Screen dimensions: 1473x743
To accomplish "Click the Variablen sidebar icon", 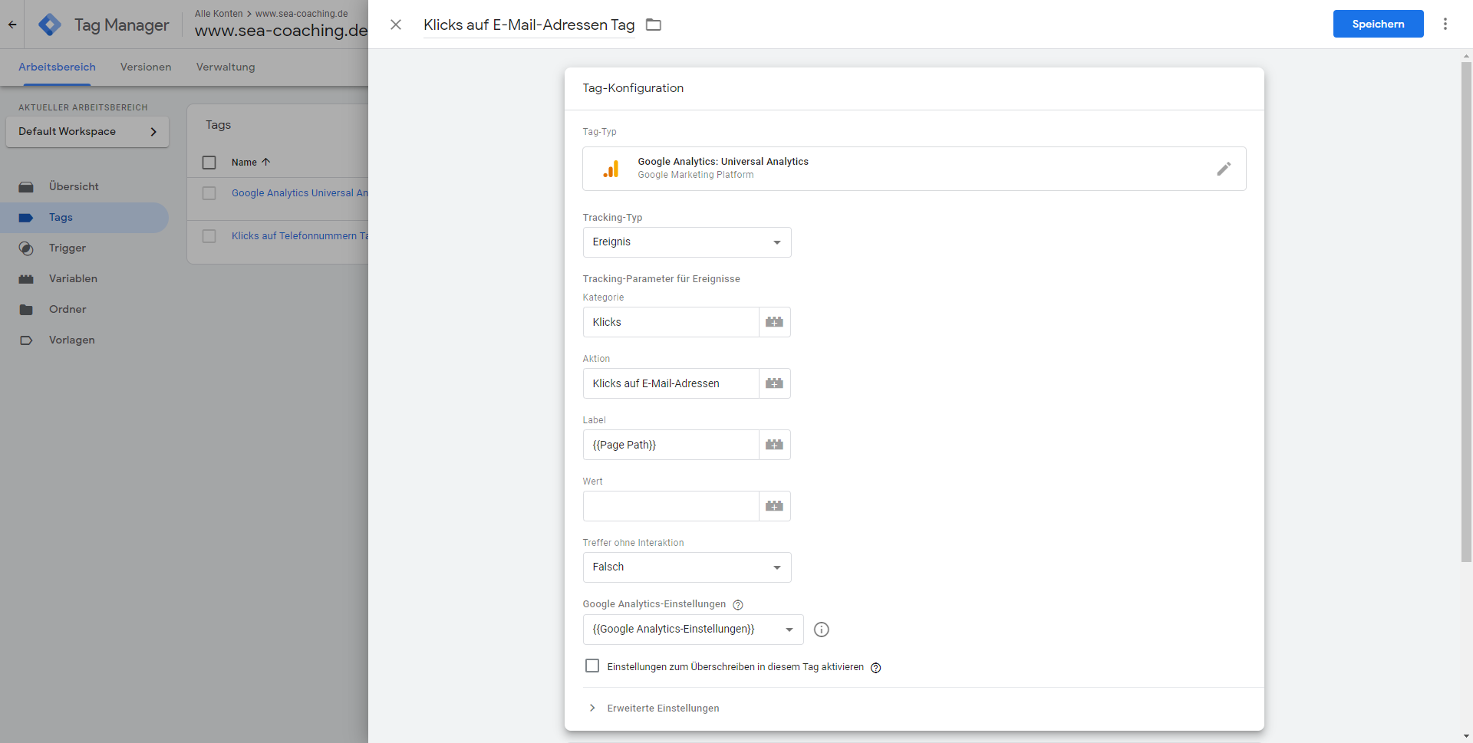I will pyautogui.click(x=26, y=279).
